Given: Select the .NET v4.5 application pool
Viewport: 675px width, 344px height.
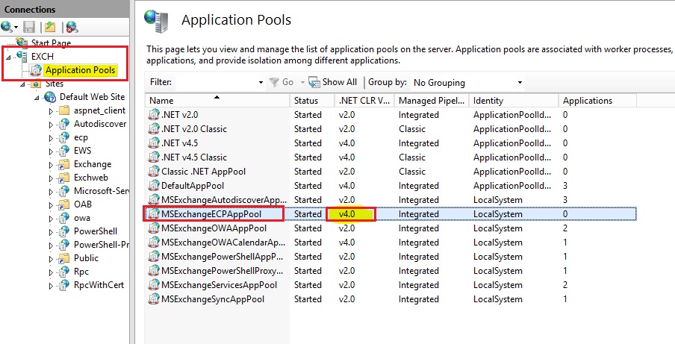Looking at the screenshot, I should tap(391, 143).
